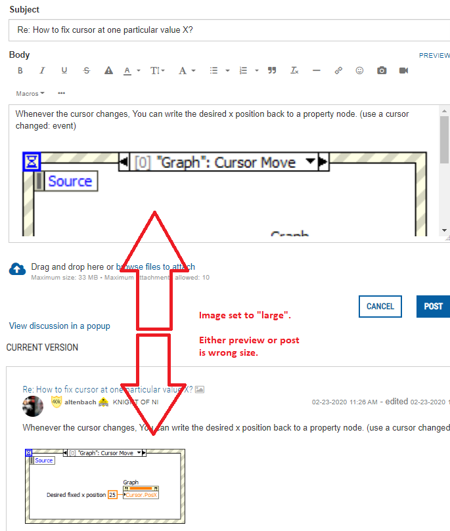The width and height of the screenshot is (450, 531).
Task: Open the Macros dropdown menu
Action: pyautogui.click(x=30, y=93)
